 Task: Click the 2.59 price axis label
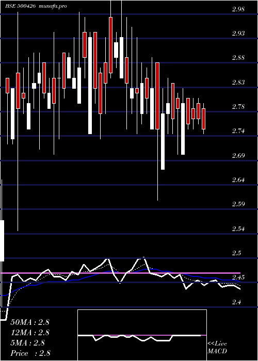238,204
